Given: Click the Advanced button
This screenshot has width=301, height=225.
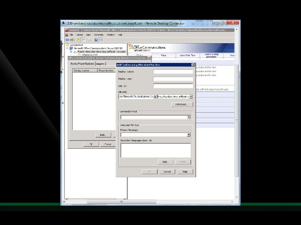Looking at the screenshot, I should coord(181,105).
